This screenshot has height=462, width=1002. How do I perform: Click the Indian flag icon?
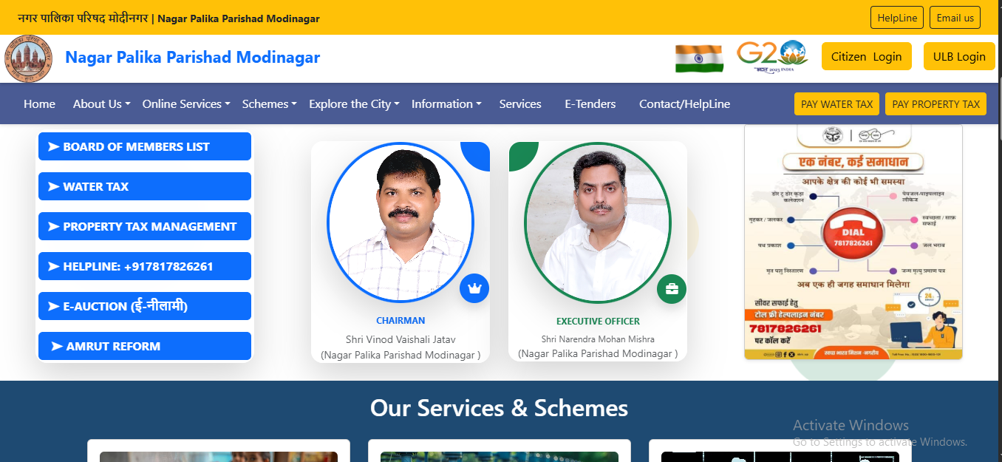[699, 58]
